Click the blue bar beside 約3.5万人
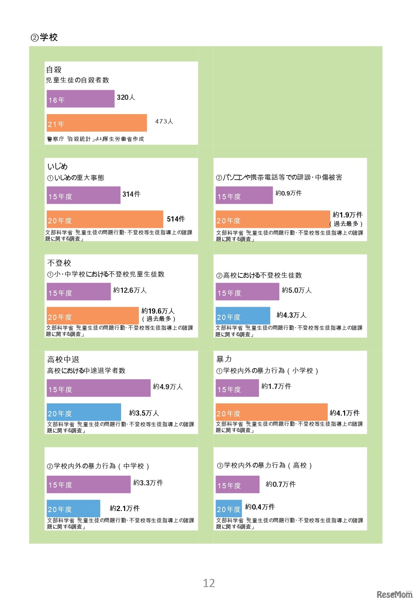This screenshot has width=418, height=603. tap(84, 413)
